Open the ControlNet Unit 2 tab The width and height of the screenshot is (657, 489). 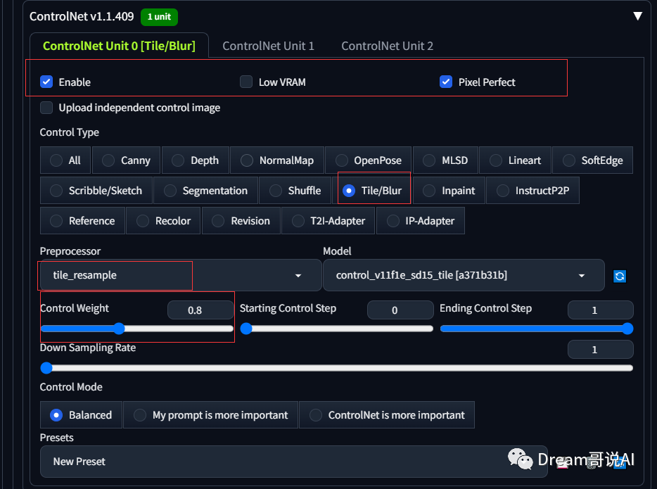pyautogui.click(x=387, y=46)
